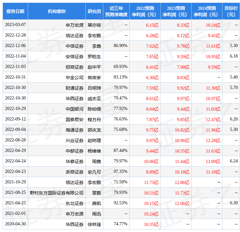
Task: Click institution 安信证券
Action: (75, 57)
